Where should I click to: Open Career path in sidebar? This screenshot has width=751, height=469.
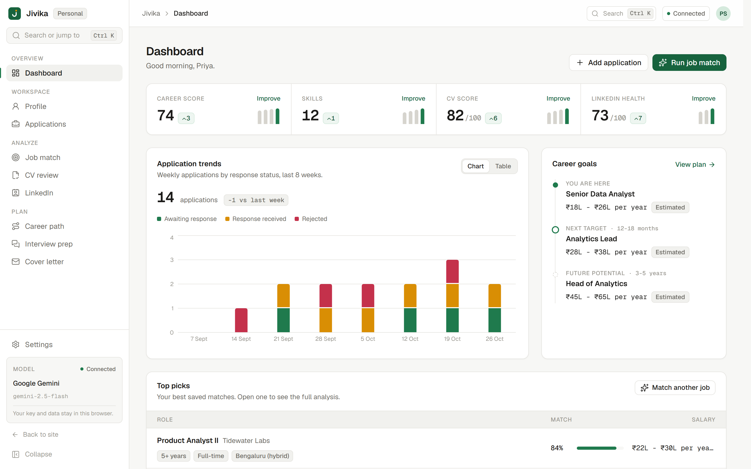pyautogui.click(x=64, y=226)
